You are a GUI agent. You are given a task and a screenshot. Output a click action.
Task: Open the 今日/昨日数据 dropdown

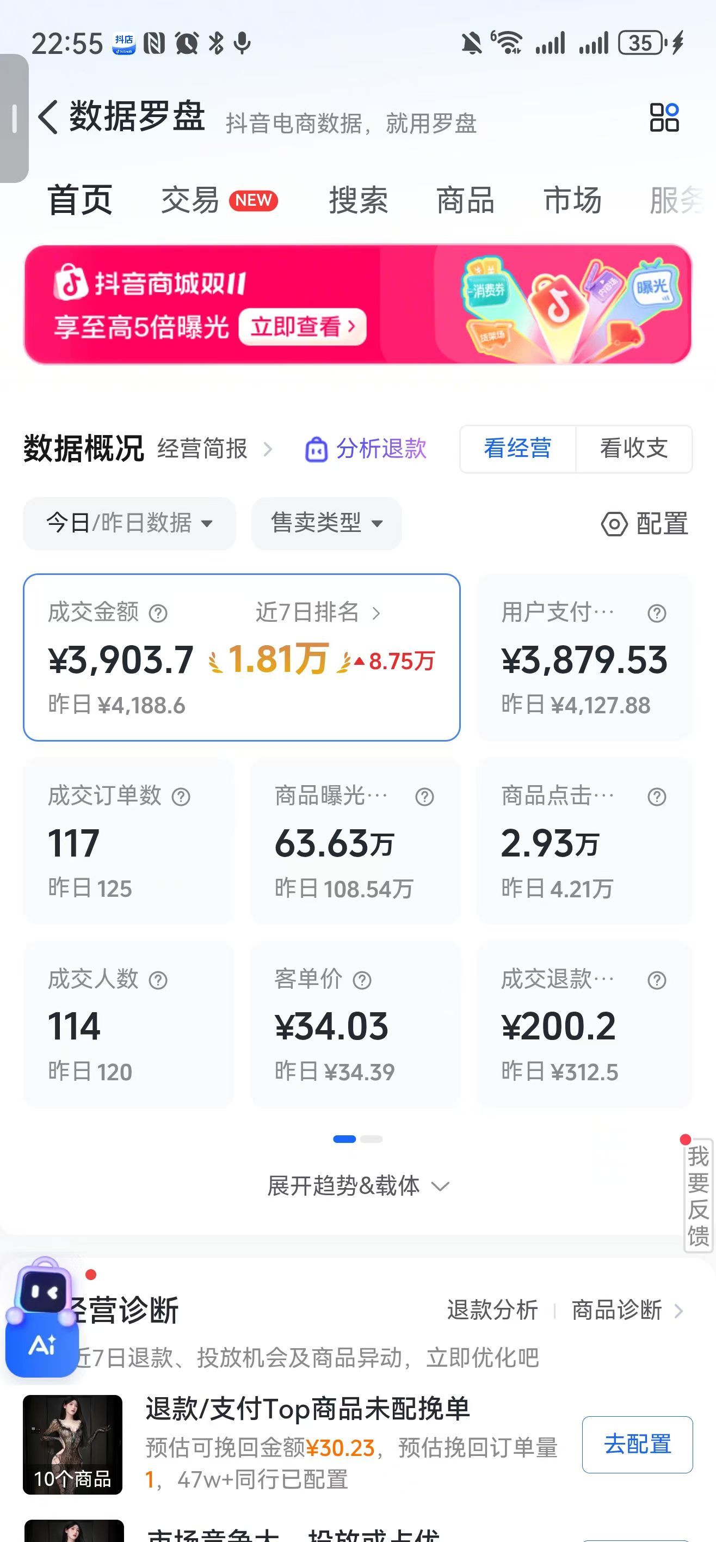pyautogui.click(x=129, y=523)
